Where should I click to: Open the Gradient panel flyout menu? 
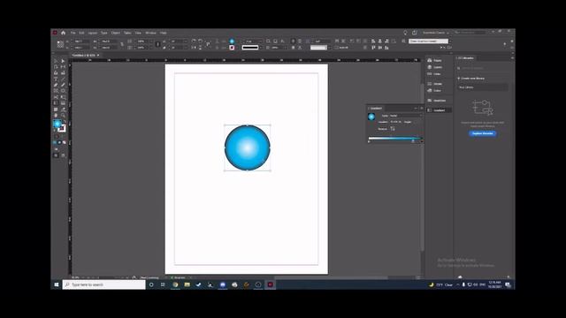click(421, 108)
